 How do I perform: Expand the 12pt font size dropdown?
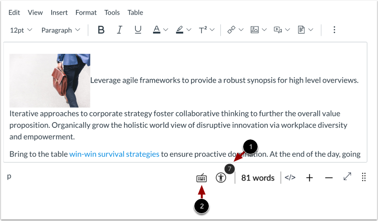tap(21, 30)
